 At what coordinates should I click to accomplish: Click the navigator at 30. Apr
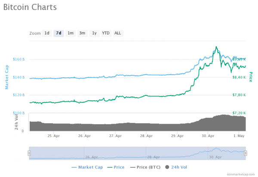coord(215,157)
